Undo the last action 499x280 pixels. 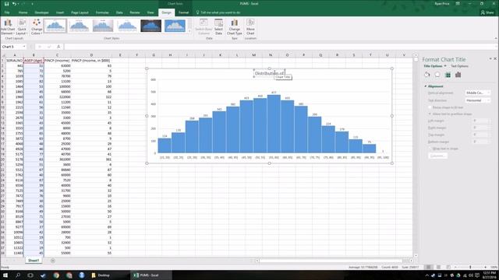[x=14, y=4]
